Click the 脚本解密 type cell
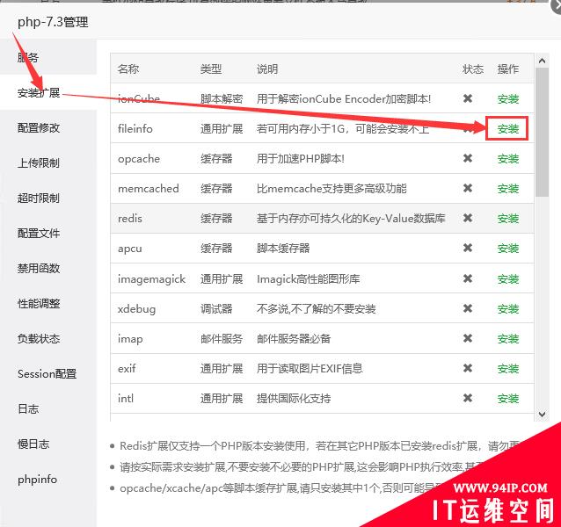This screenshot has width=561, height=527. pos(222,99)
